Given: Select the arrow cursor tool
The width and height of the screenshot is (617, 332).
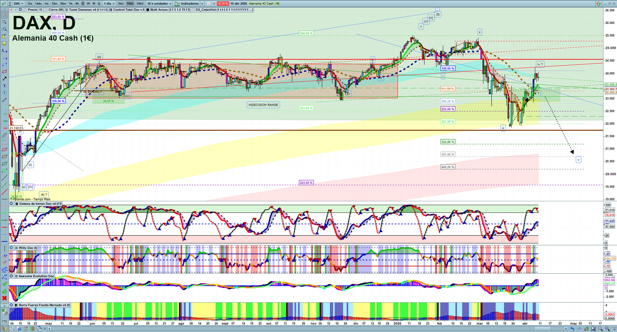Looking at the screenshot, I should [x=4, y=15].
